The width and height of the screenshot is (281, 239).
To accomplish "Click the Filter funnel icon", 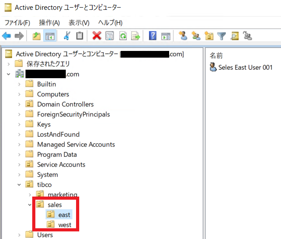I will pos(221,36).
